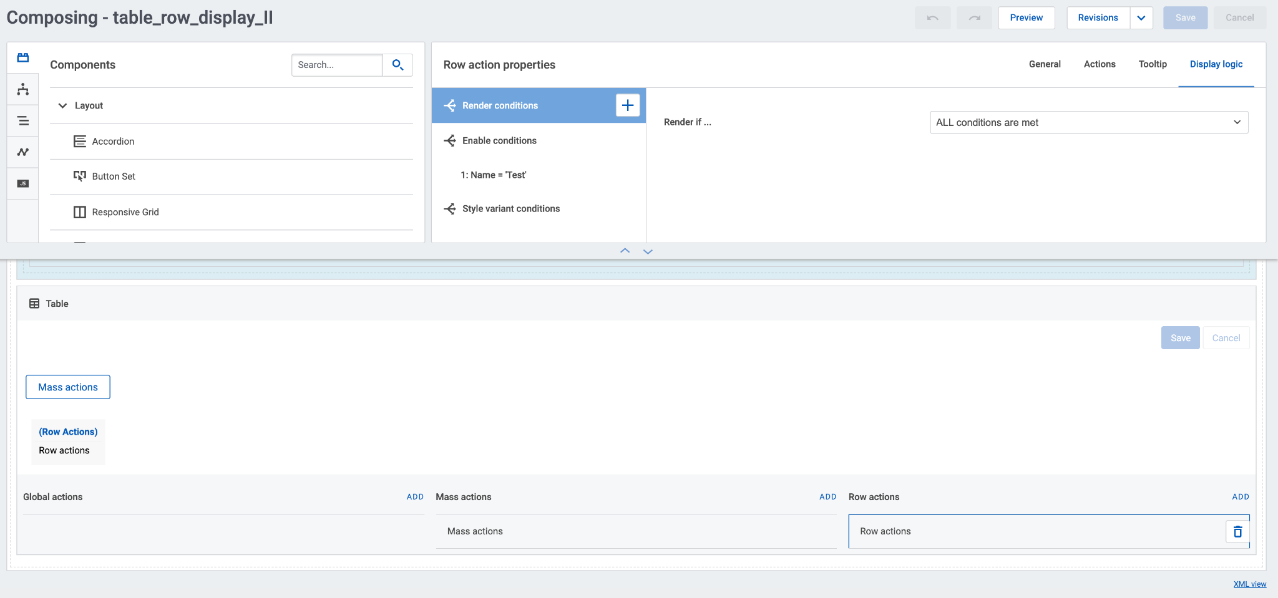This screenshot has width=1278, height=598.
Task: Open the JS scripts sidebar icon
Action: 23,183
